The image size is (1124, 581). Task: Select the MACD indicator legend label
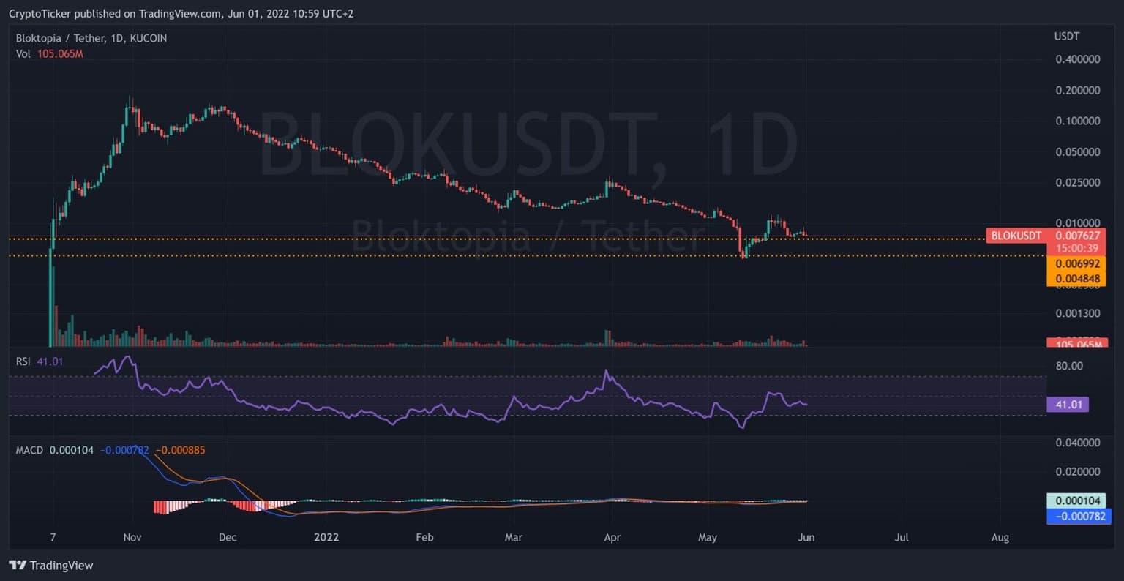tap(29, 450)
